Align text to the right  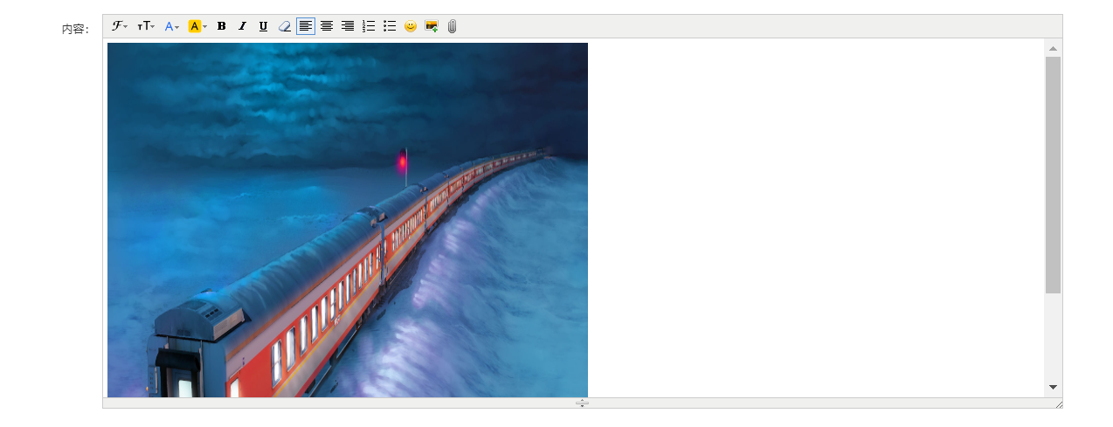[x=348, y=26]
